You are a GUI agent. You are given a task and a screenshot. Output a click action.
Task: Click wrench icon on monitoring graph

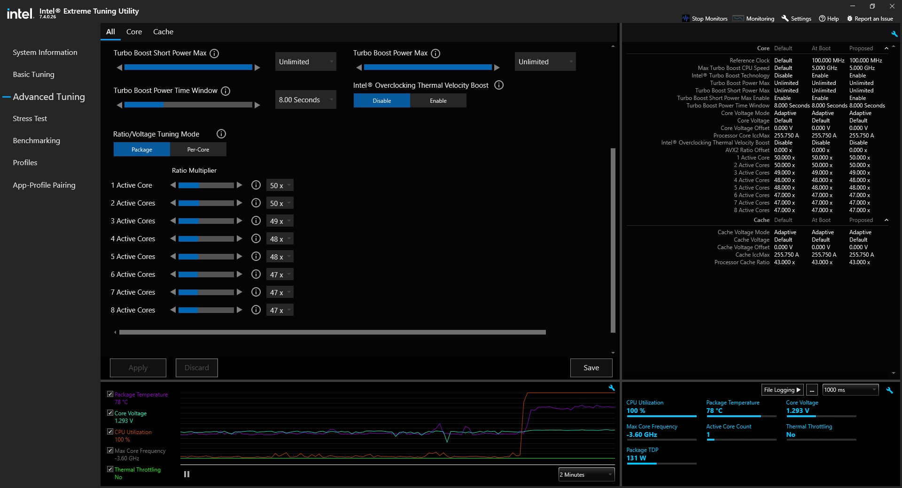pyautogui.click(x=611, y=388)
